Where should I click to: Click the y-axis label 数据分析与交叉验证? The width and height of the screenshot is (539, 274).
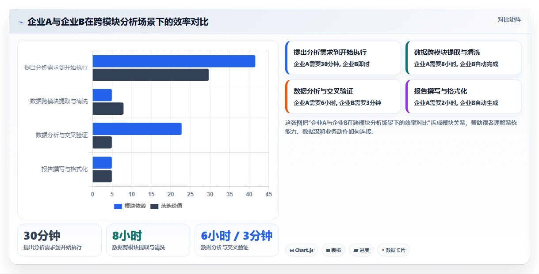tap(61, 135)
